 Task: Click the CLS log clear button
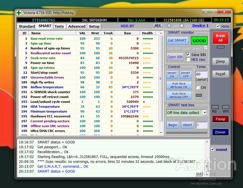tap(199, 174)
